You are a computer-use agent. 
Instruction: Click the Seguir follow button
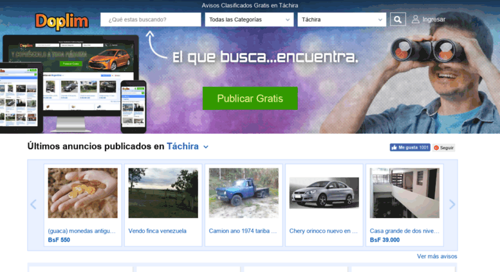click(x=443, y=148)
